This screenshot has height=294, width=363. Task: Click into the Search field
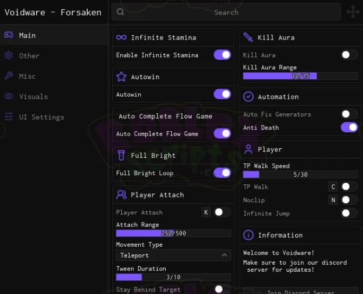(226, 12)
